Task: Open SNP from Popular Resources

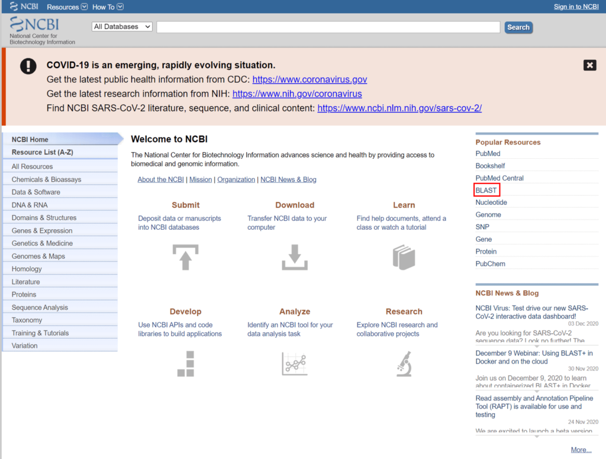Action: coord(482,227)
